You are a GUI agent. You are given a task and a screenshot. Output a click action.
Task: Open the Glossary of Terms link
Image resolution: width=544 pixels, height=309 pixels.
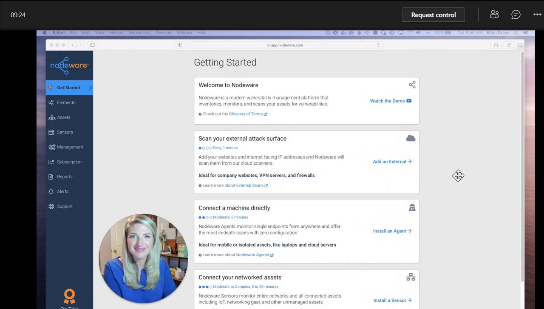pos(248,114)
